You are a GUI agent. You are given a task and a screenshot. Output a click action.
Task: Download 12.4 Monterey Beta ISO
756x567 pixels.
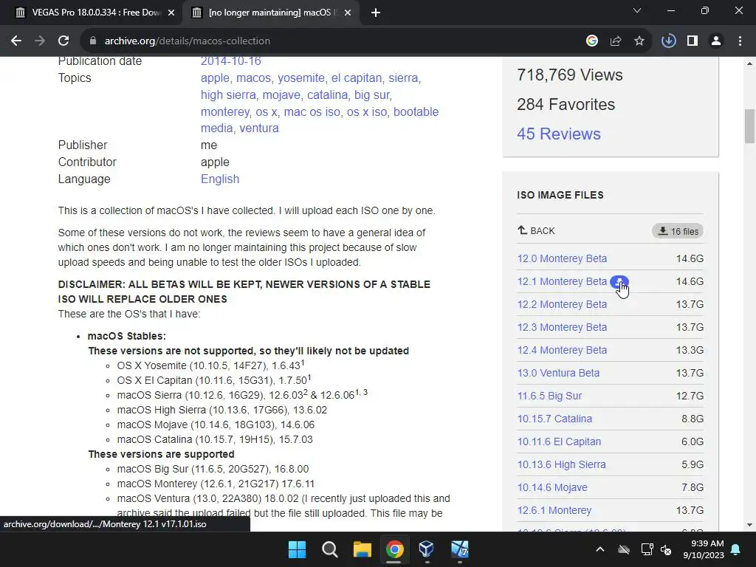pyautogui.click(x=562, y=351)
